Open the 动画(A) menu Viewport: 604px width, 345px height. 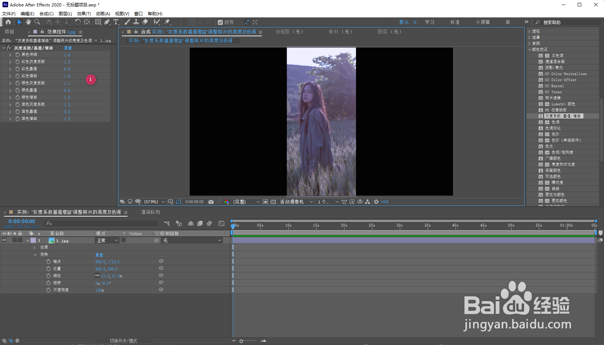point(103,14)
